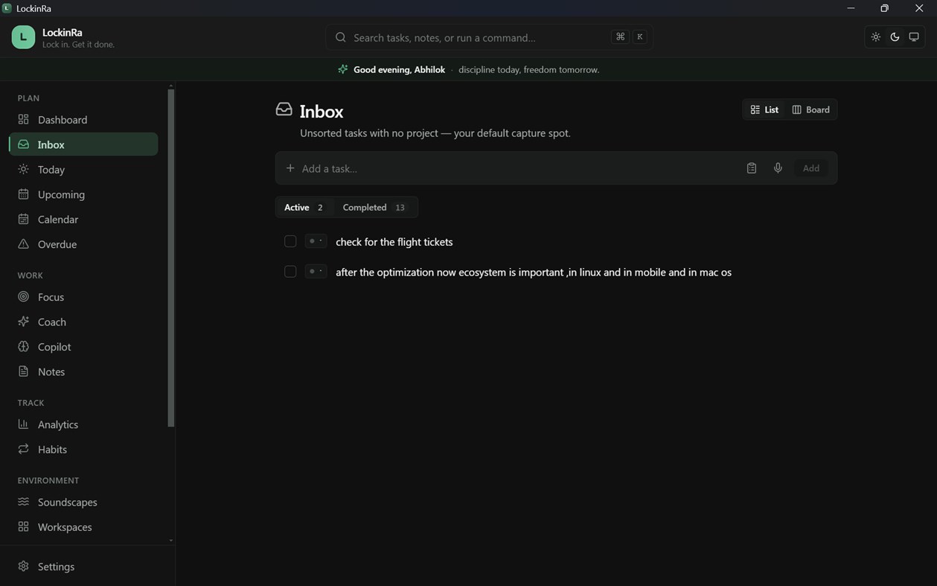Image resolution: width=937 pixels, height=586 pixels.
Task: Click the ⌘ K command shortcut hint
Action: pyautogui.click(x=630, y=37)
